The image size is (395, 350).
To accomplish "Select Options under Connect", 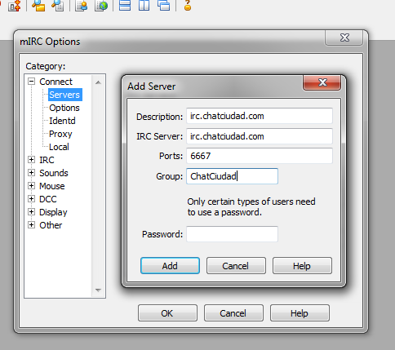I will point(64,108).
